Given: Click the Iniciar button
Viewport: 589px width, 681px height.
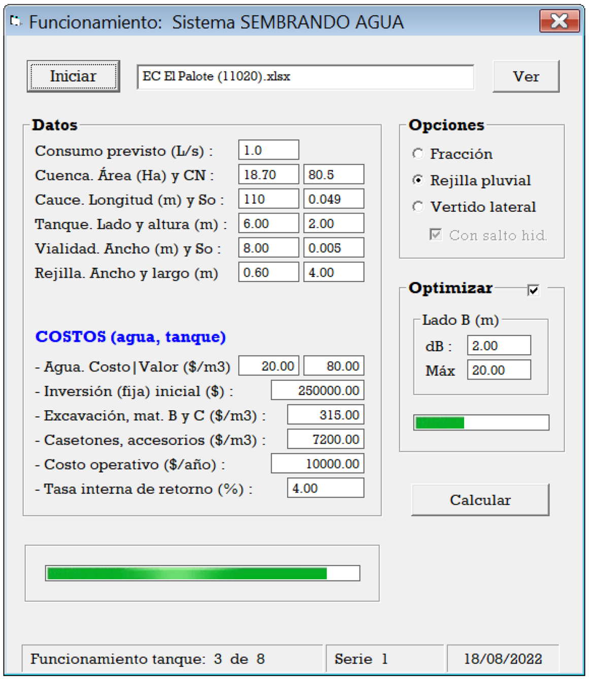Looking at the screenshot, I should click(73, 76).
